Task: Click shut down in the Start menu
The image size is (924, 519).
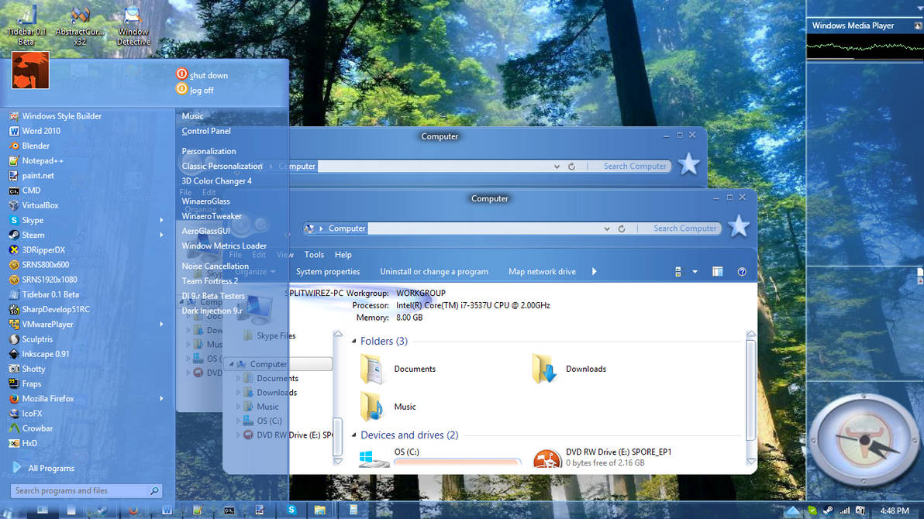Action: click(202, 75)
